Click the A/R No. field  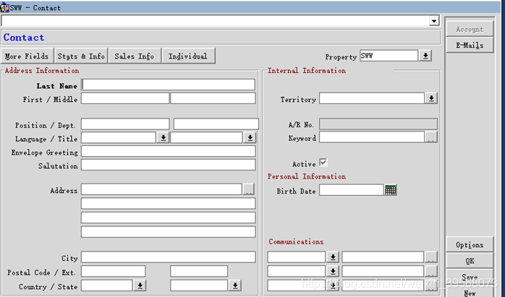click(378, 124)
